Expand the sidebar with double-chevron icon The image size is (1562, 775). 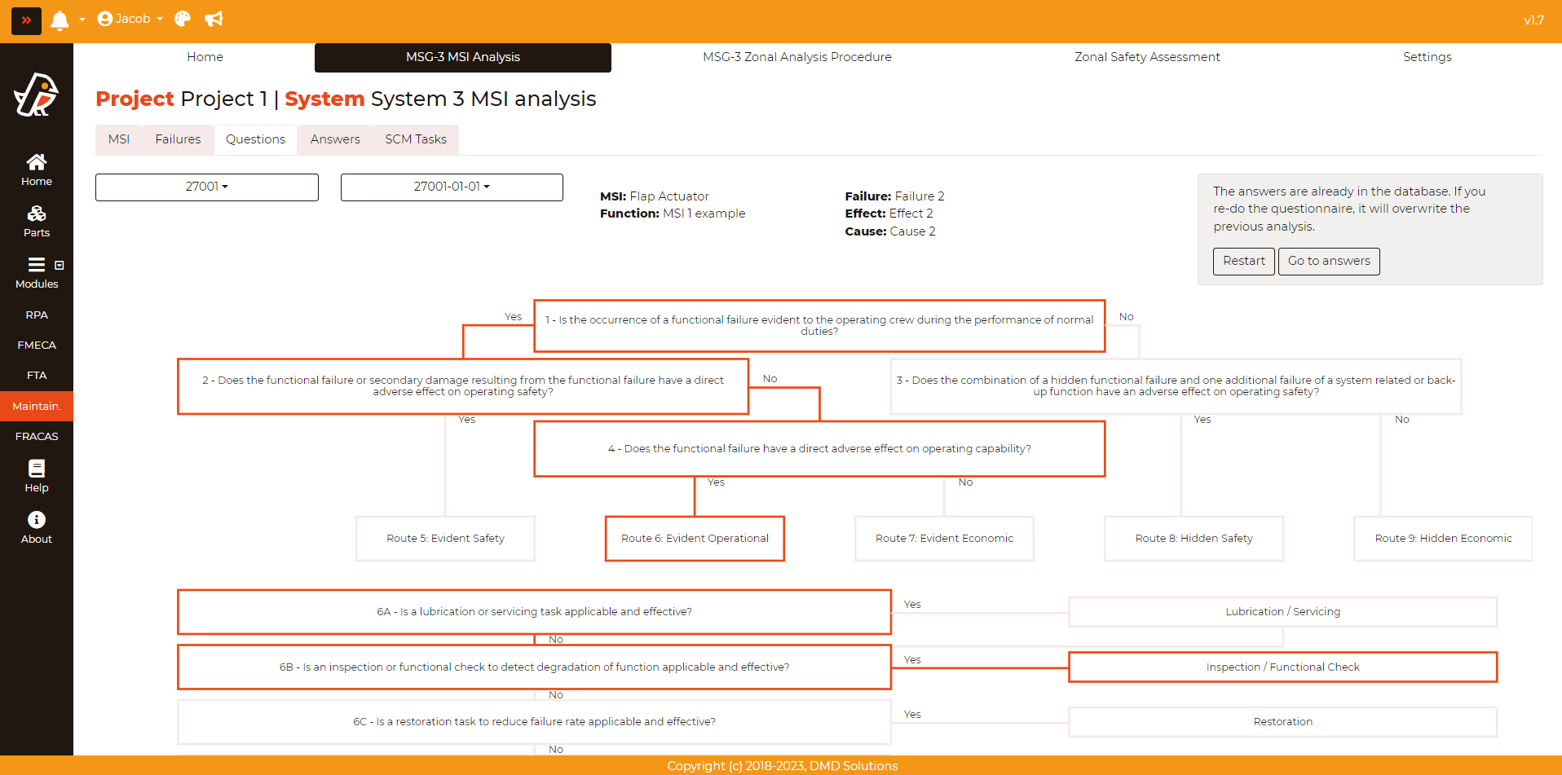(26, 20)
